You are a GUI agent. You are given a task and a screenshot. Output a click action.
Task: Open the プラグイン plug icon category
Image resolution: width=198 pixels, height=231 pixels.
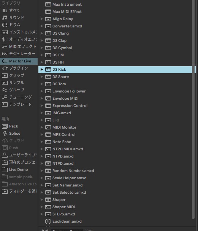[x=5, y=68]
